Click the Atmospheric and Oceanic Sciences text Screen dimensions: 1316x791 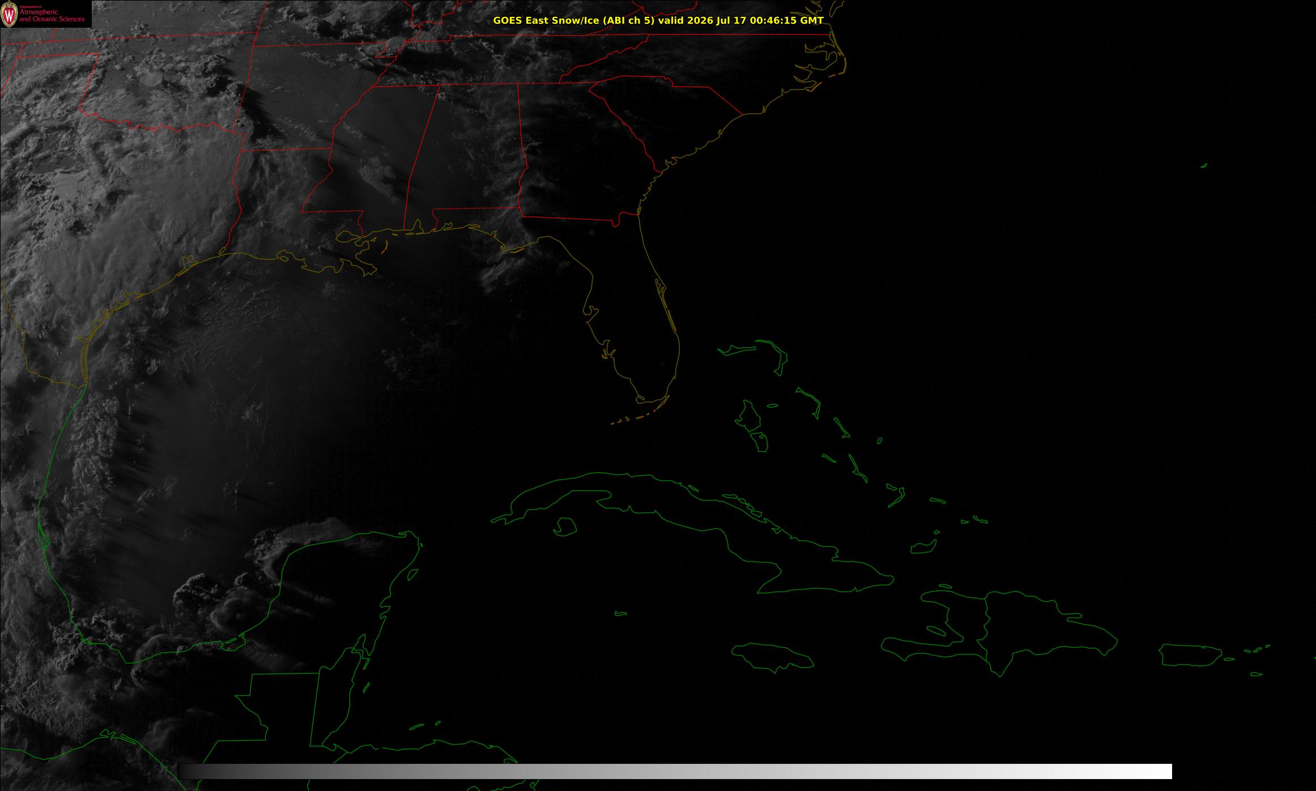tap(52, 16)
